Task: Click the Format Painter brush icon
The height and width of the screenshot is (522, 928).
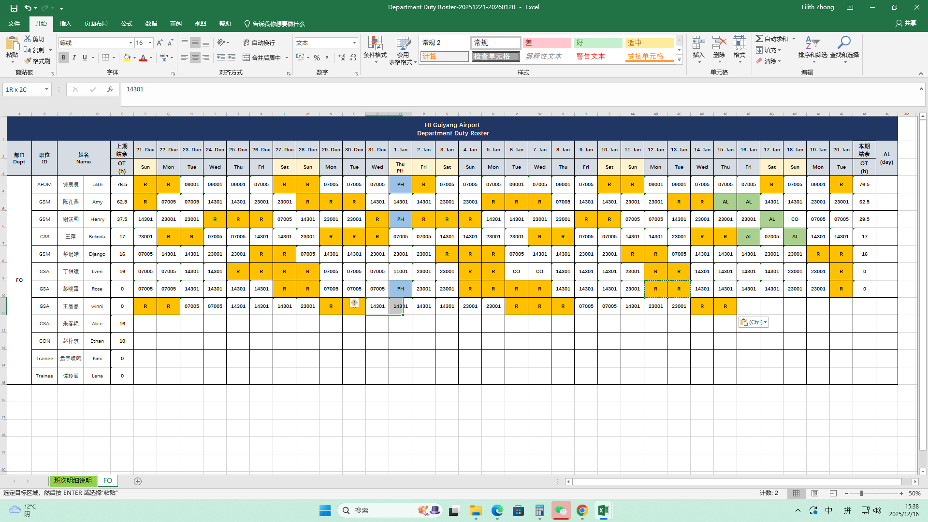Action: (x=29, y=61)
